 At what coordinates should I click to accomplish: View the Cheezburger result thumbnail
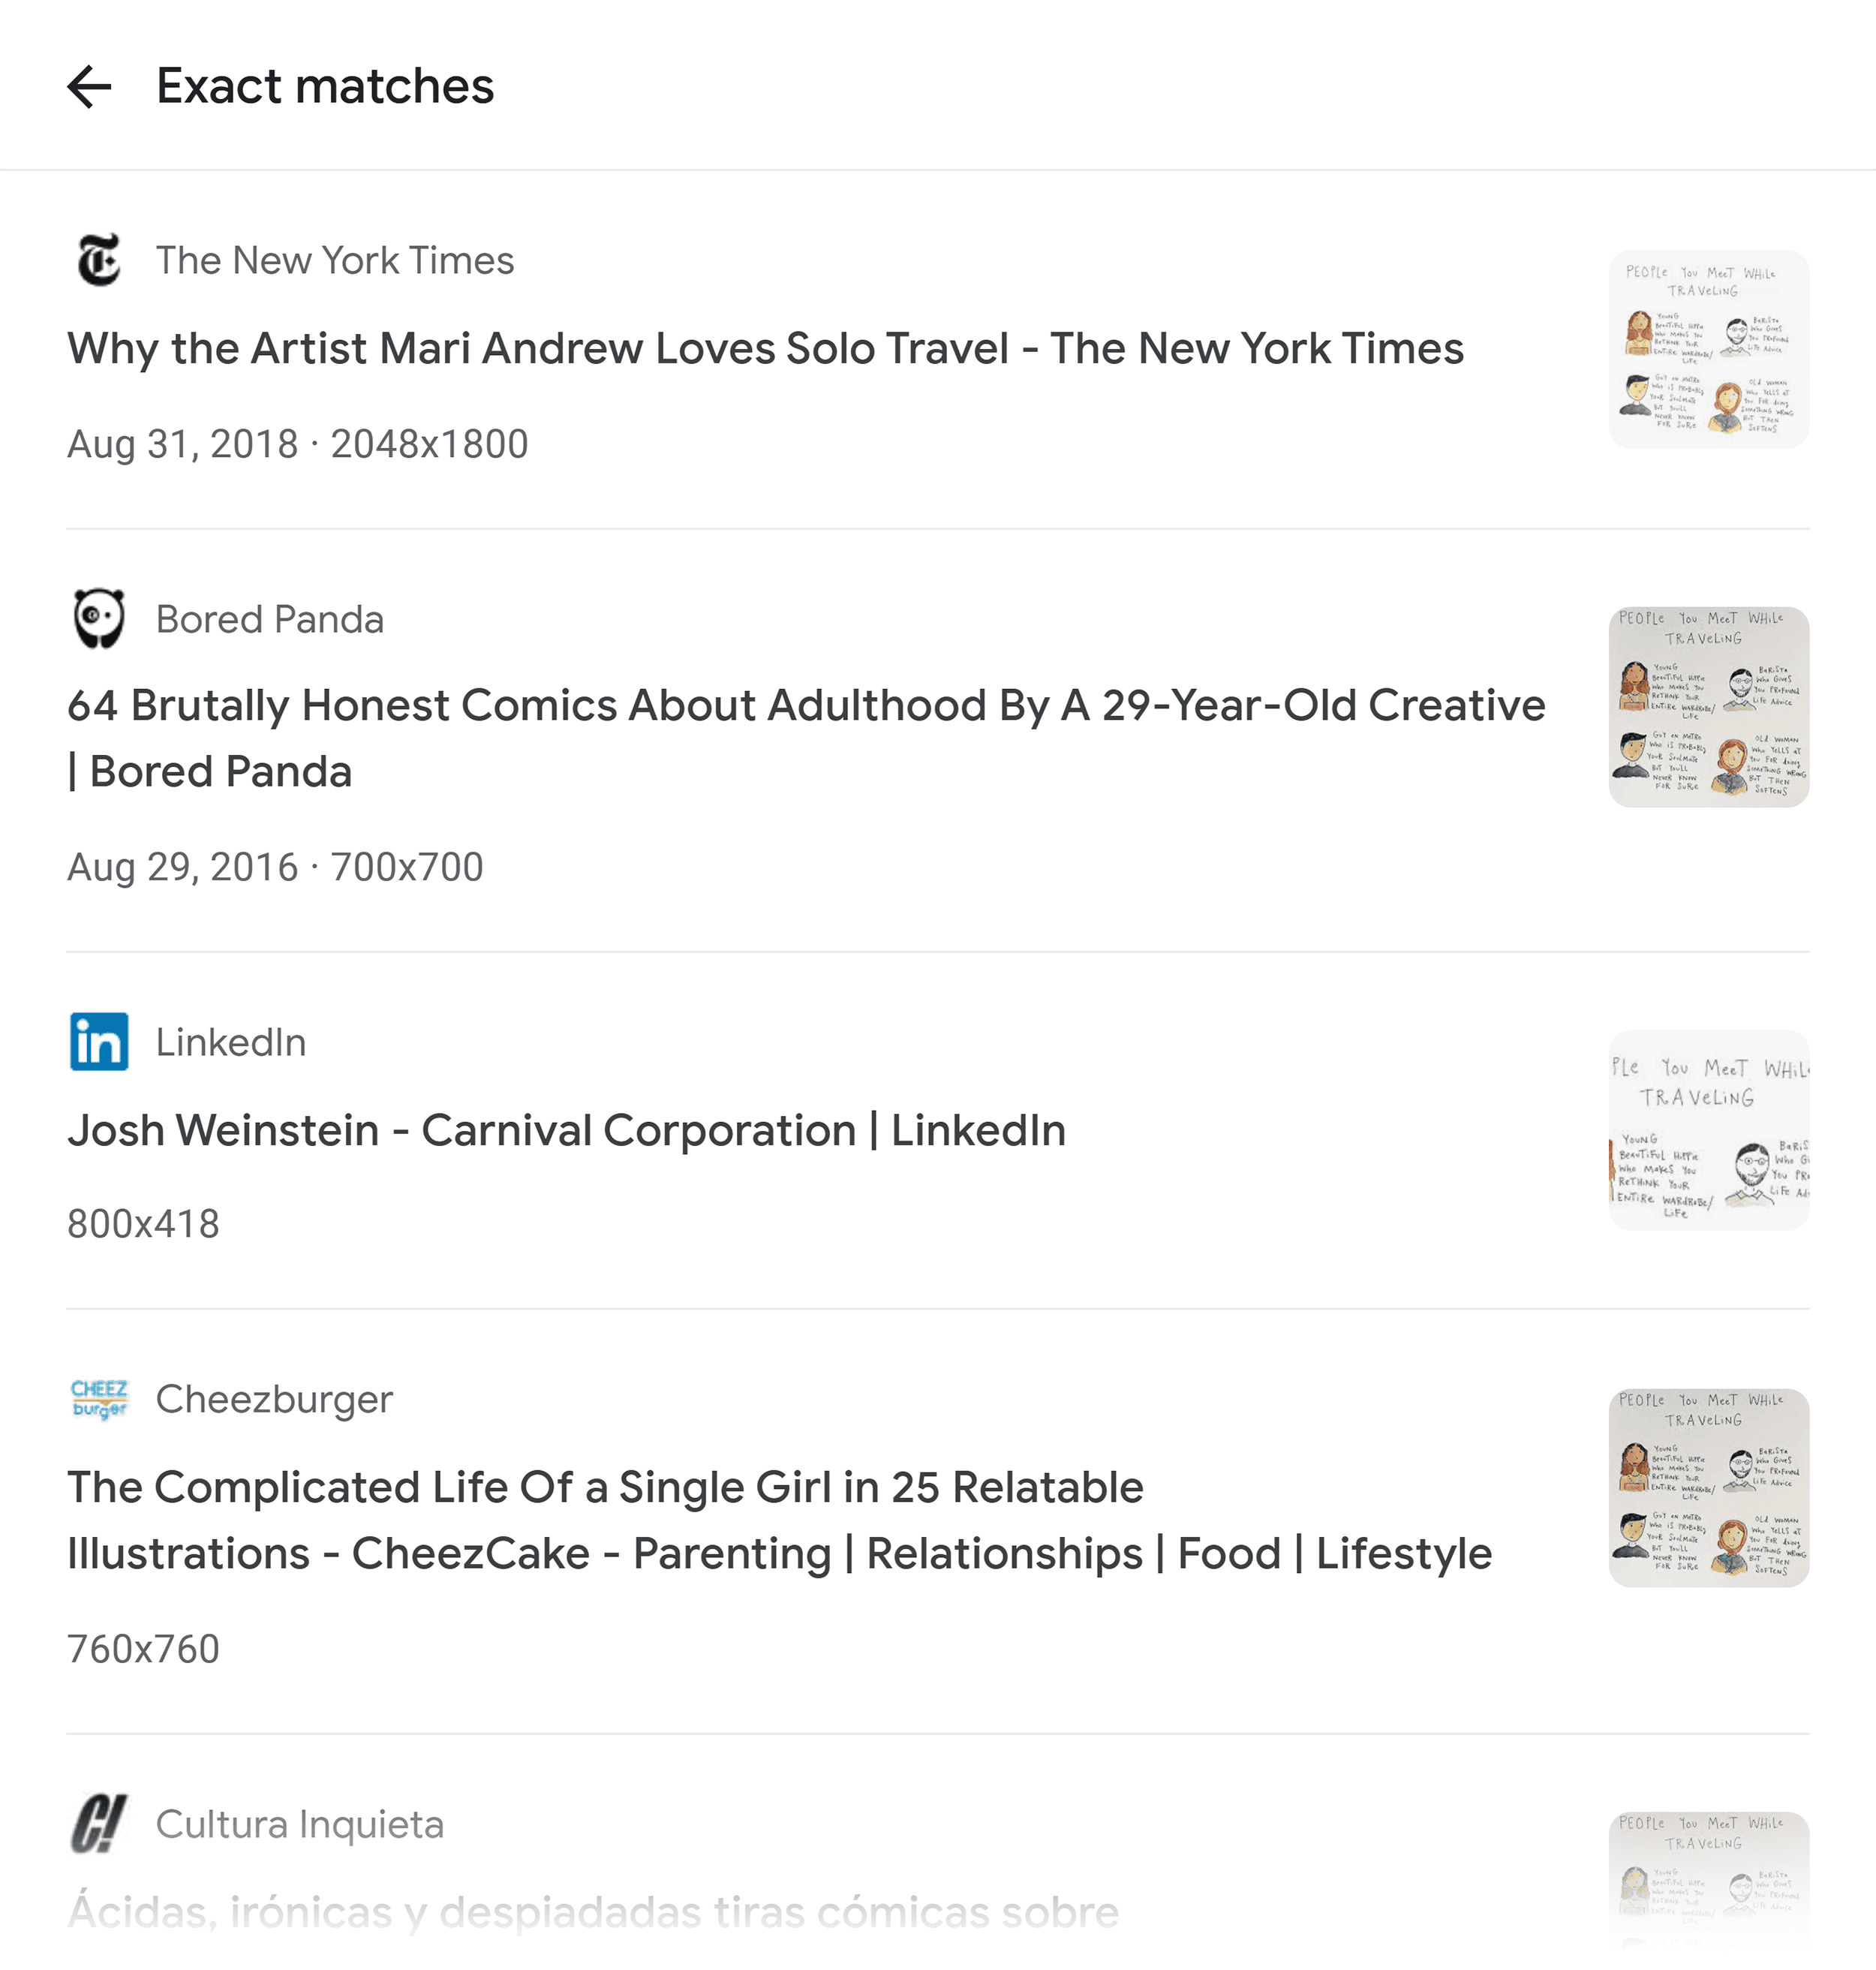tap(1708, 1488)
